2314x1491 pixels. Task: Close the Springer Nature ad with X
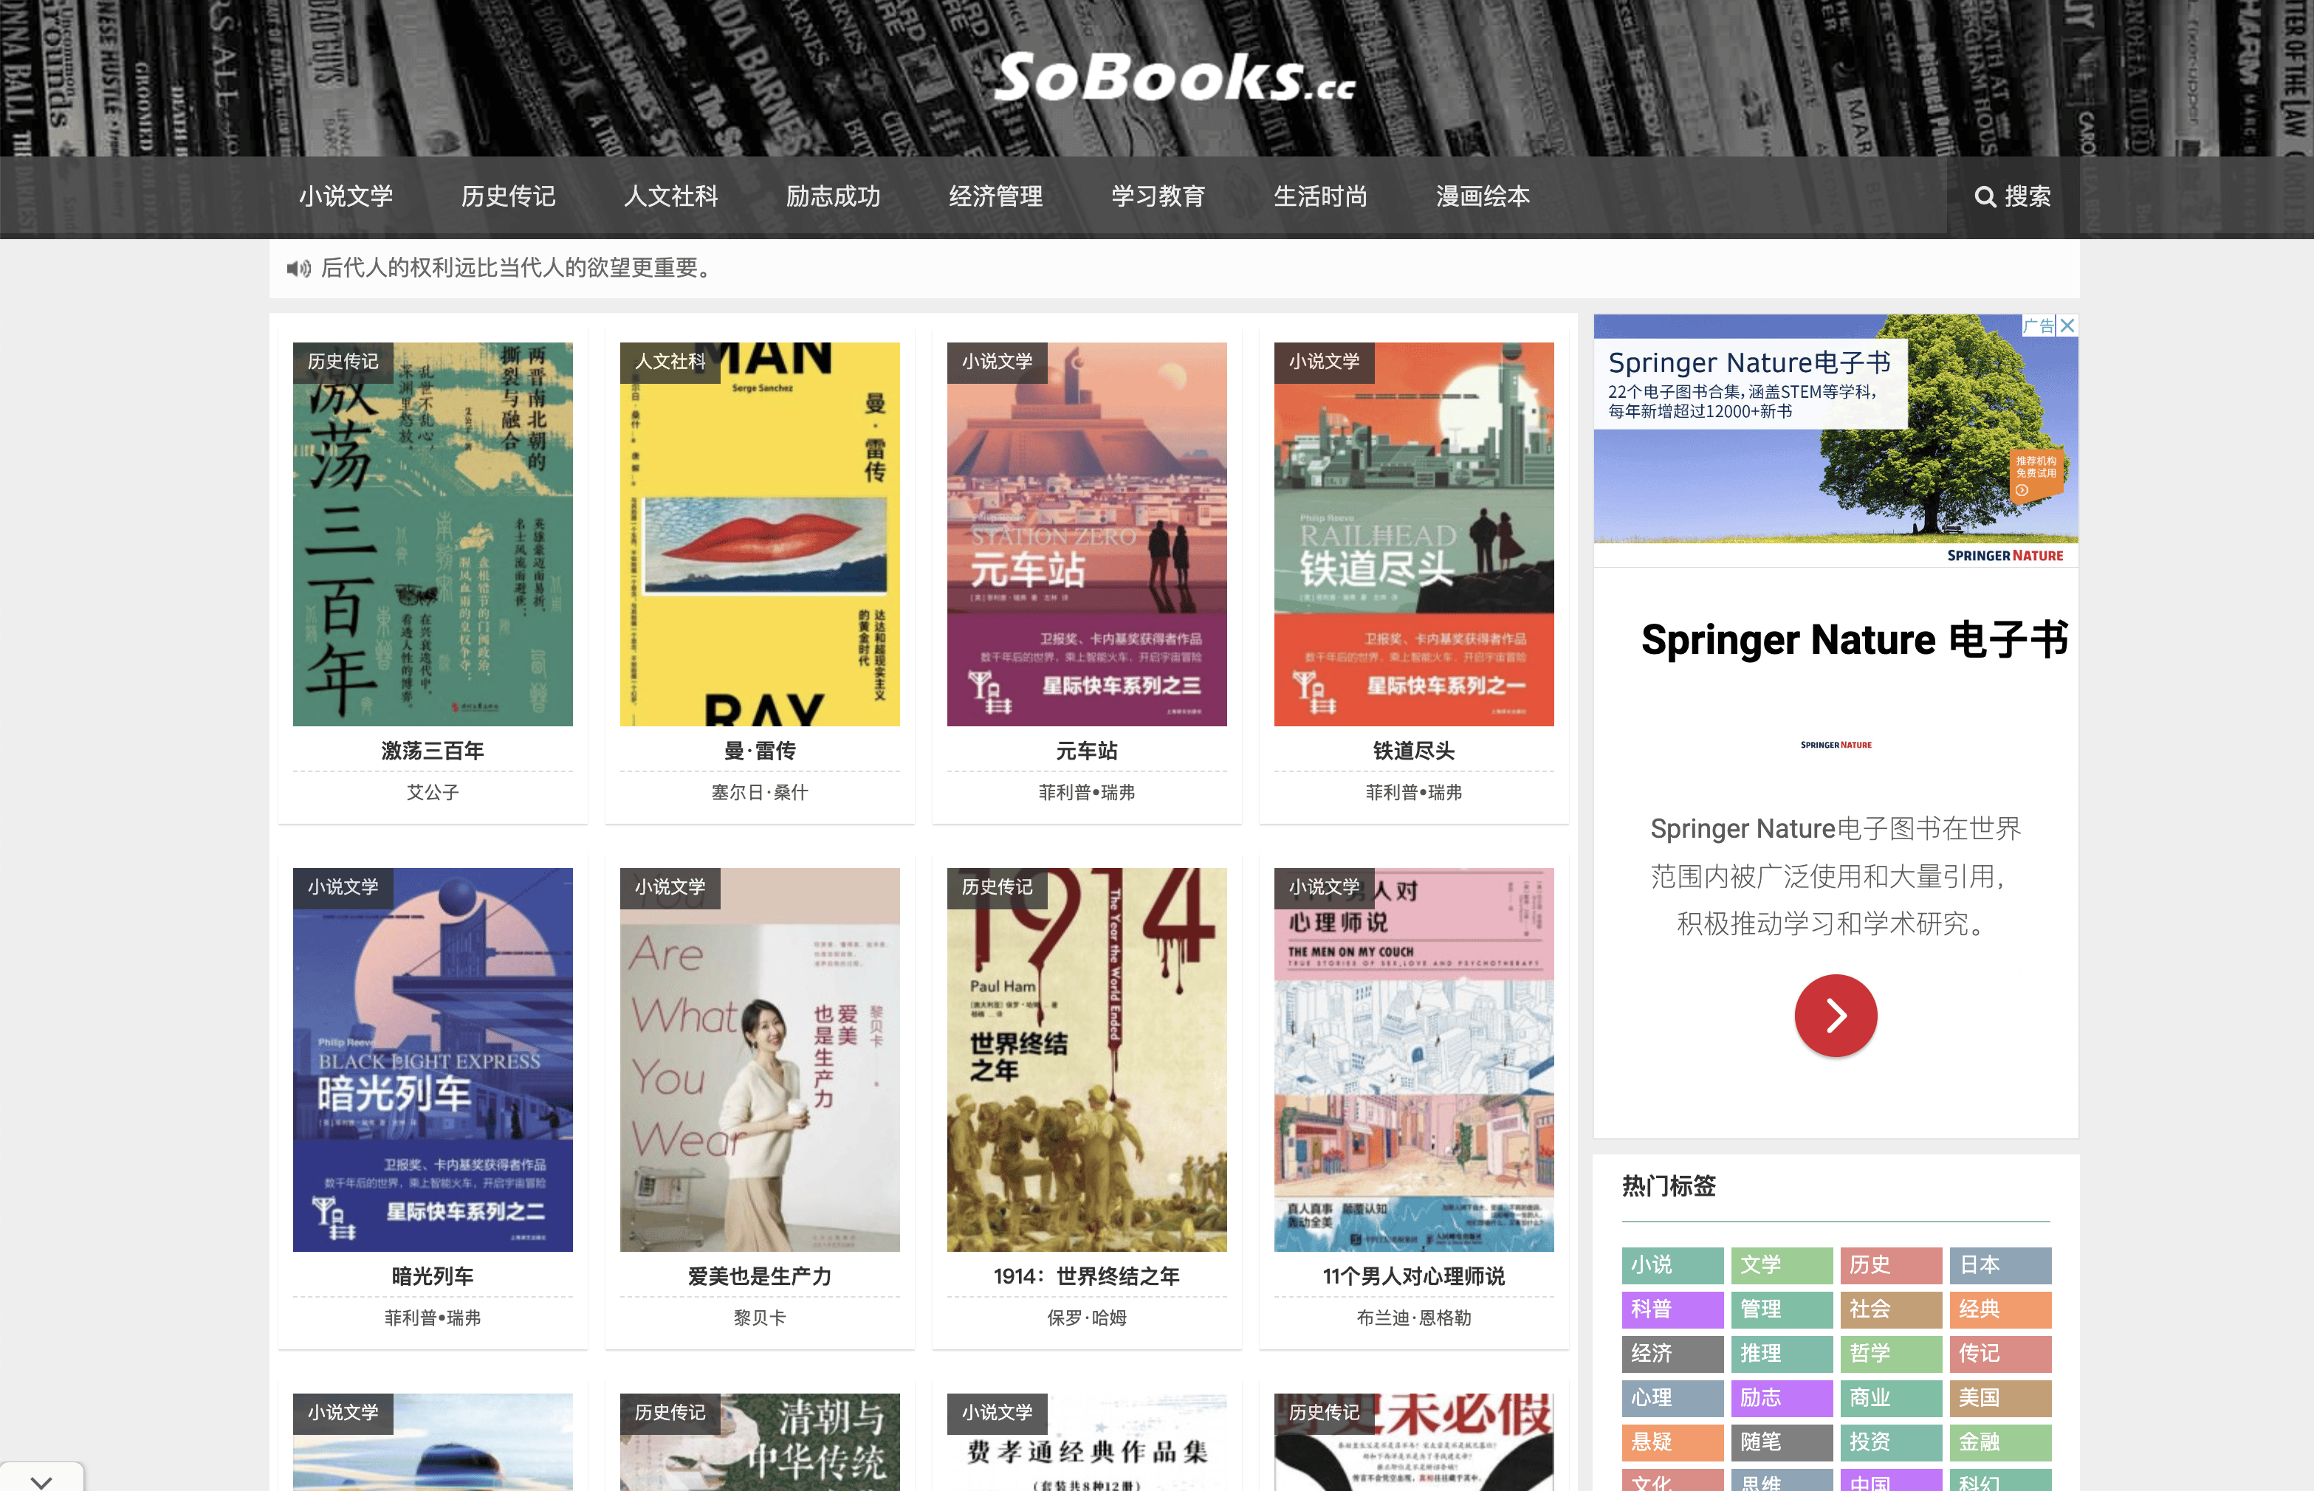(x=2067, y=326)
